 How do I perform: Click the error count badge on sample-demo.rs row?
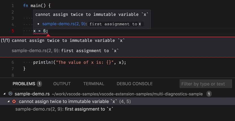tap(209, 94)
